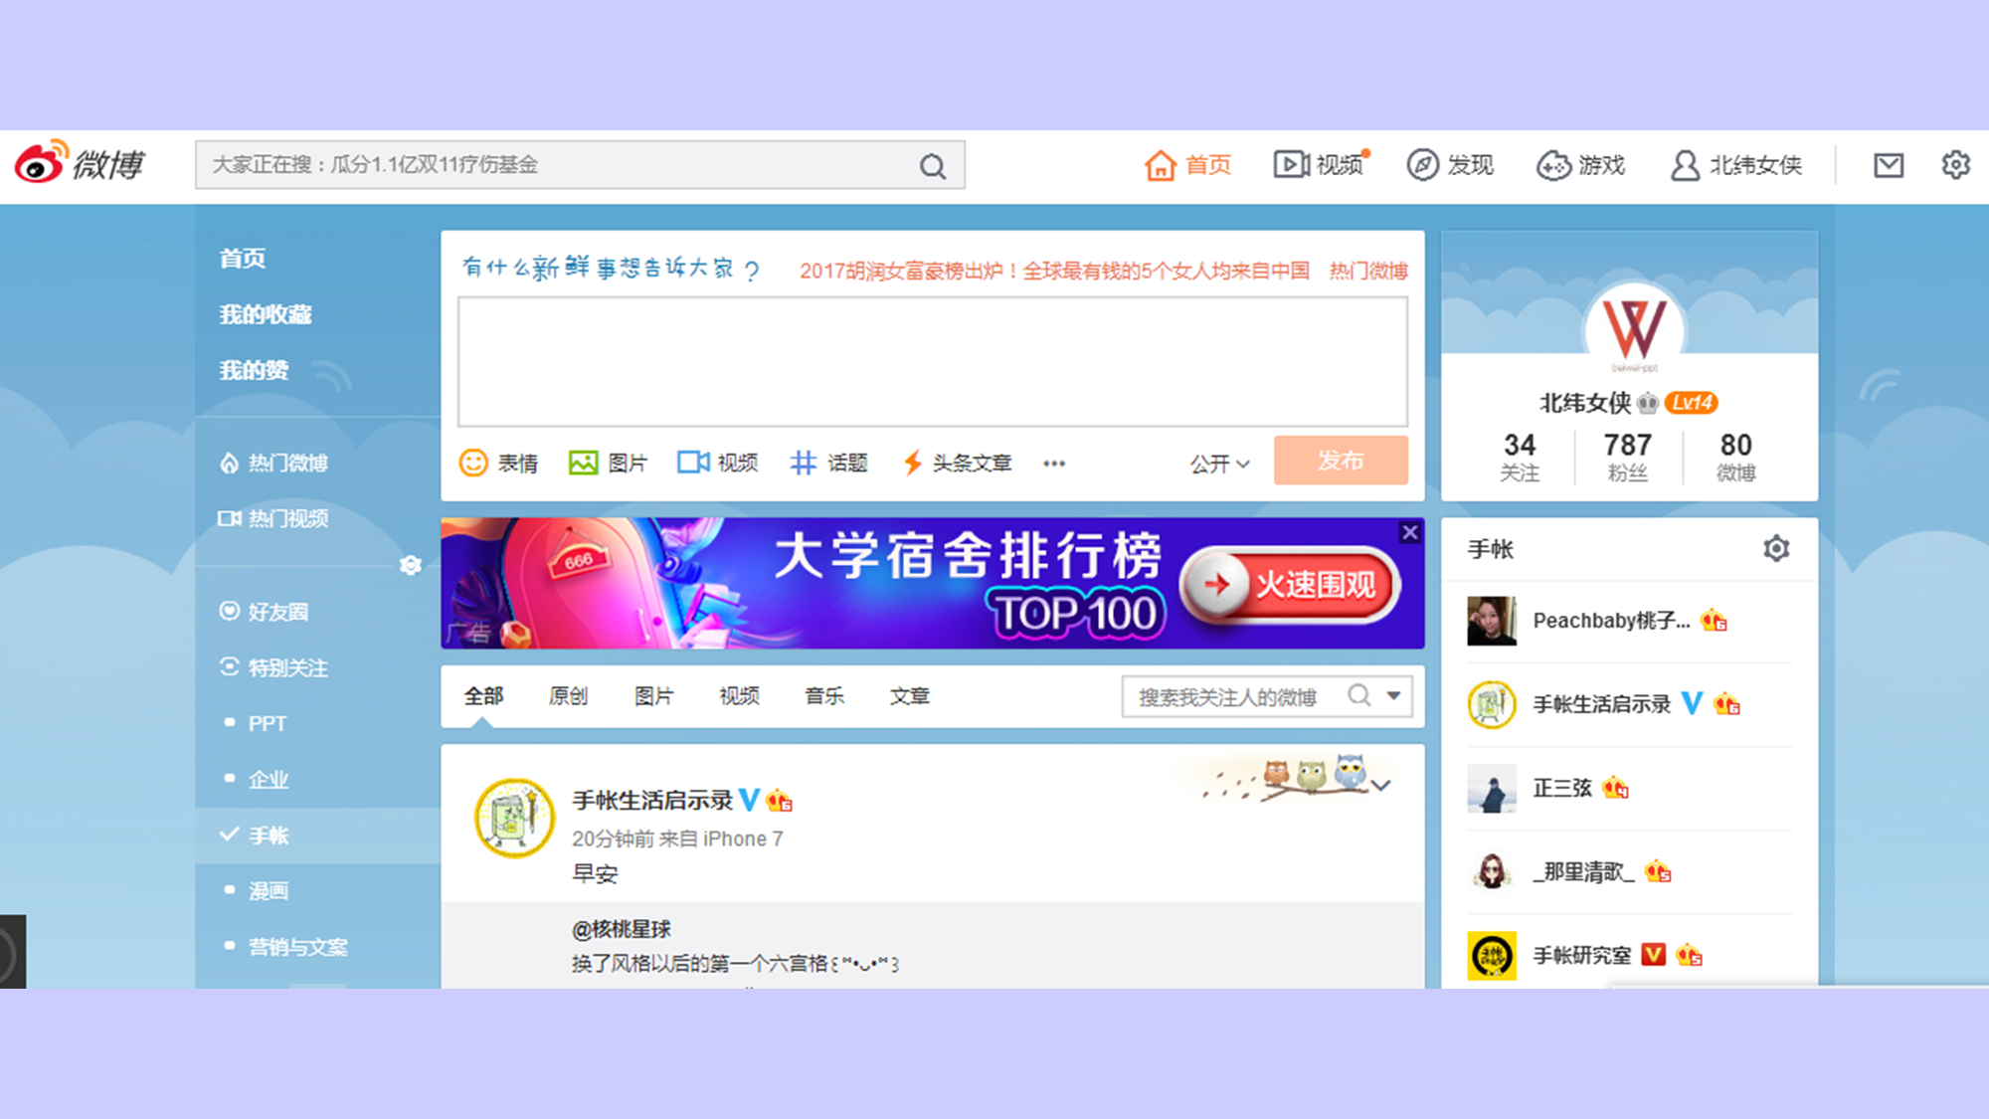Show more composer options with ellipsis
1989x1119 pixels.
(x=1054, y=464)
